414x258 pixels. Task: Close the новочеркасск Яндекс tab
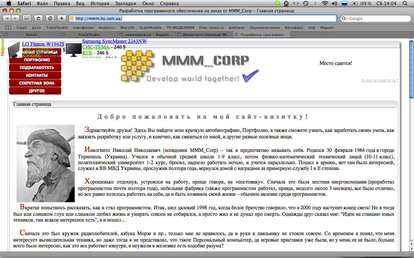[x=121, y=35]
